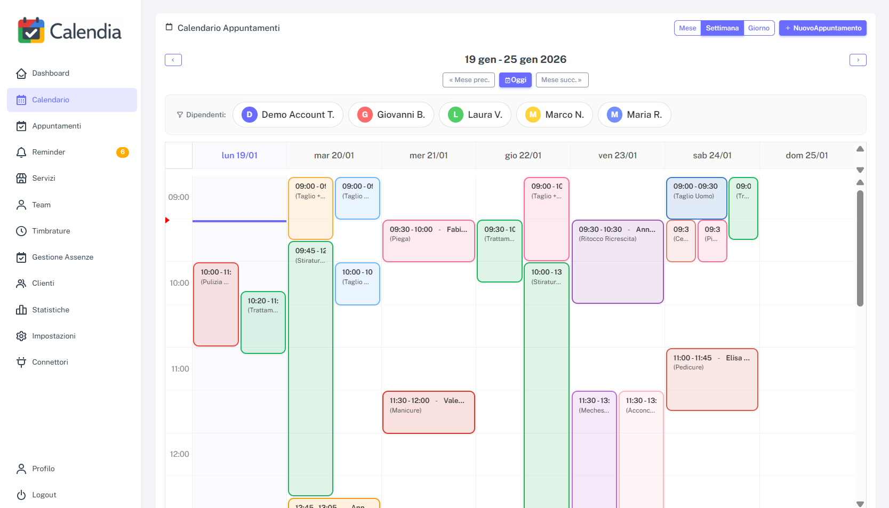Image resolution: width=889 pixels, height=508 pixels.
Task: Open Impostazioni with the gear icon
Action: pyautogui.click(x=21, y=336)
